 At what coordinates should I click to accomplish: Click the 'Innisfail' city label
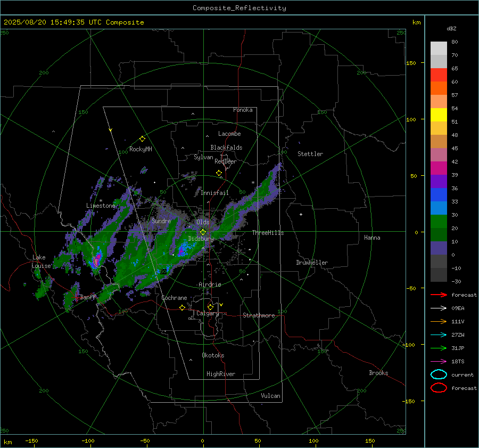coord(214,193)
